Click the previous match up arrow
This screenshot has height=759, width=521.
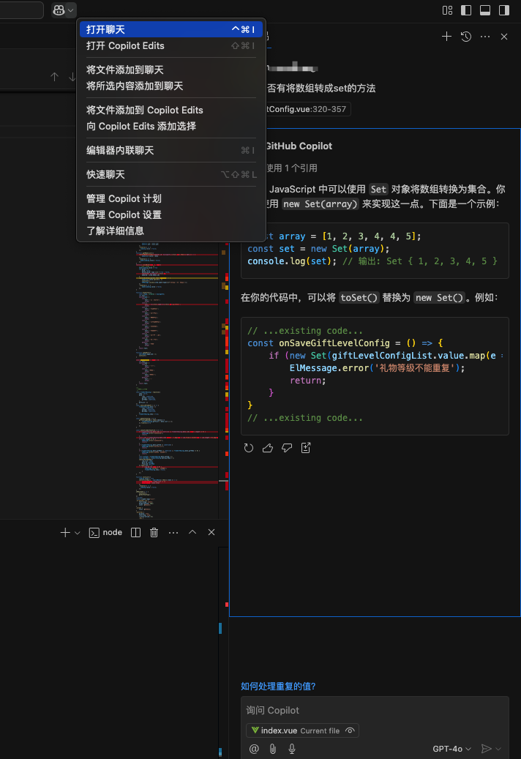(x=55, y=76)
